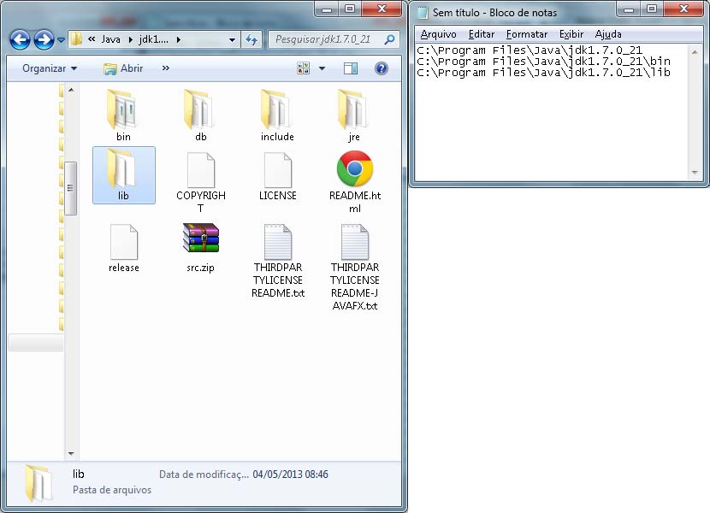
Task: Click in the Pesquisar jdk1.7.0_21 search box
Action: tap(325, 39)
